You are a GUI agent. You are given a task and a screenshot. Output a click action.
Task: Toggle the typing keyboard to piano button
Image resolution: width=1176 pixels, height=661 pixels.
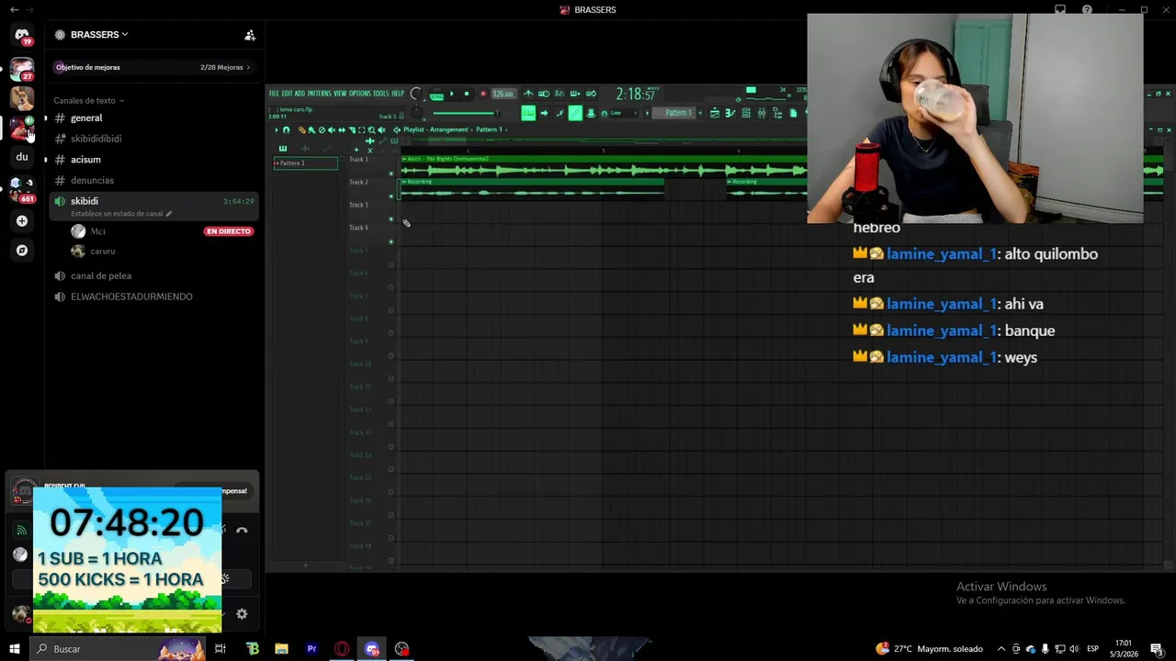[528, 113]
